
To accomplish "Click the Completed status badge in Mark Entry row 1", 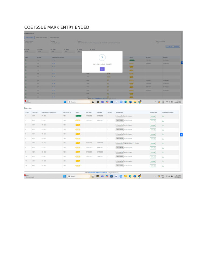I will point(78,116).
